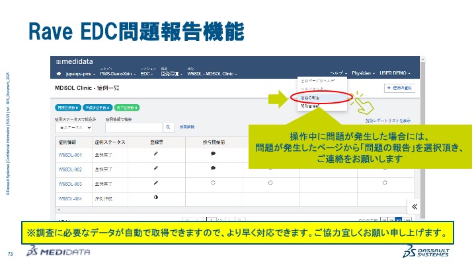Image resolution: width=476 pixels, height=267 pixels.
Task: Click the pencil icon in W68DL-002 row
Action: [x=156, y=168]
